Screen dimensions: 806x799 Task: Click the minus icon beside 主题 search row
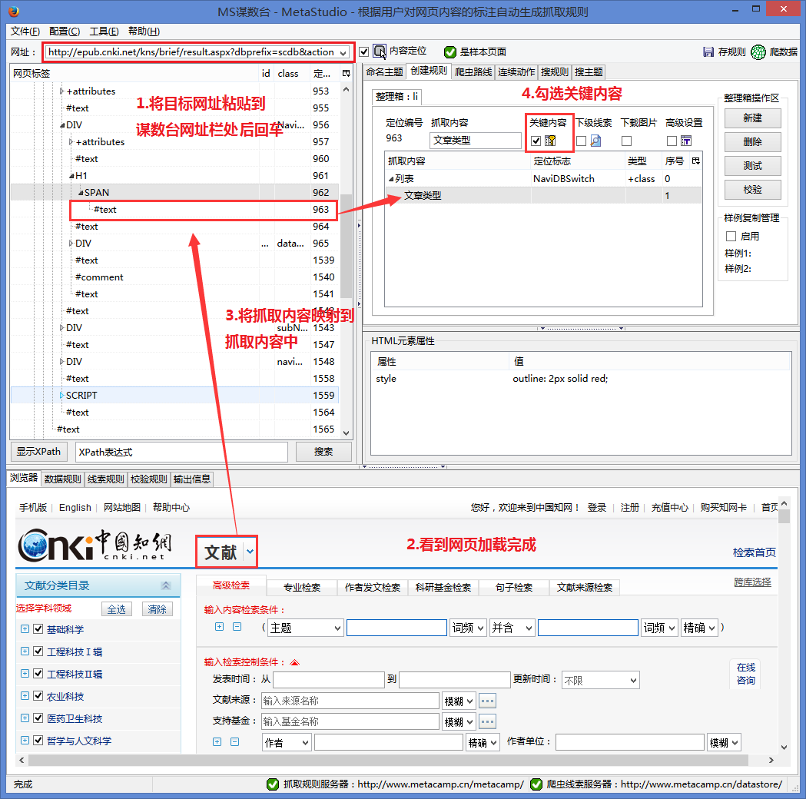tap(237, 627)
